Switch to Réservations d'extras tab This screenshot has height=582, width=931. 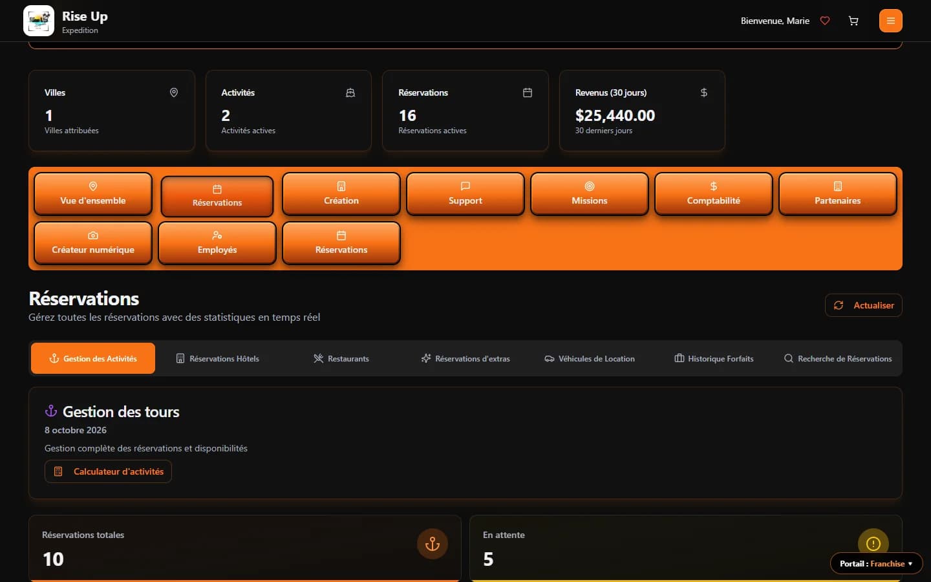[x=465, y=358]
